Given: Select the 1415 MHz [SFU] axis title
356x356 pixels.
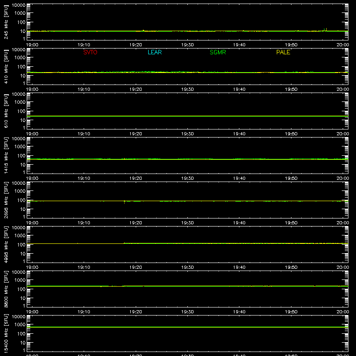Looking at the screenshot, I should pyautogui.click(x=6, y=155).
